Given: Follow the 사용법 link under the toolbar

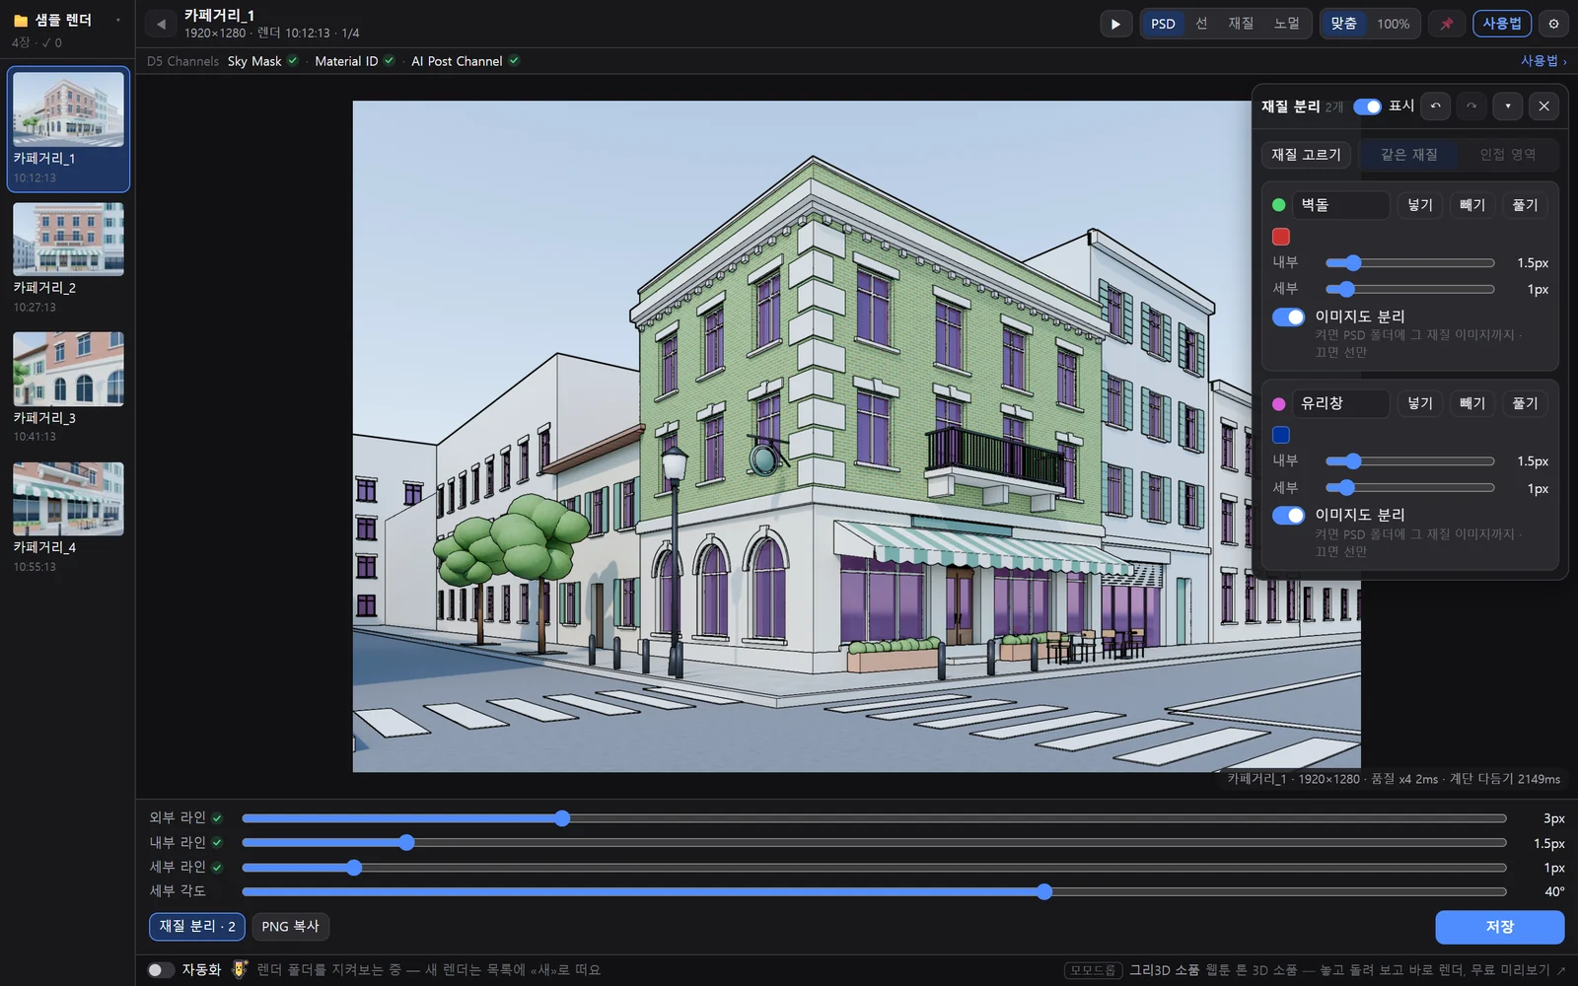Looking at the screenshot, I should (x=1542, y=61).
